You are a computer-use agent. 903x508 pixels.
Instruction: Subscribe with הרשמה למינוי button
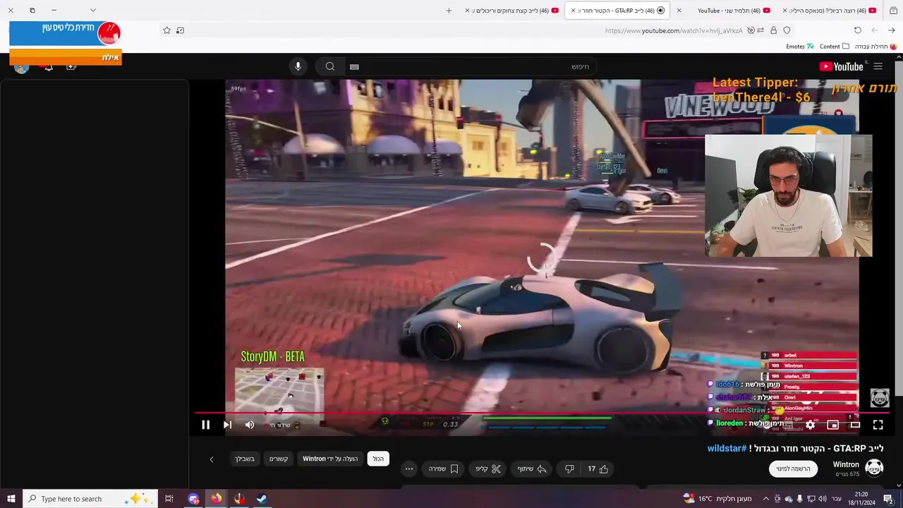point(794,468)
